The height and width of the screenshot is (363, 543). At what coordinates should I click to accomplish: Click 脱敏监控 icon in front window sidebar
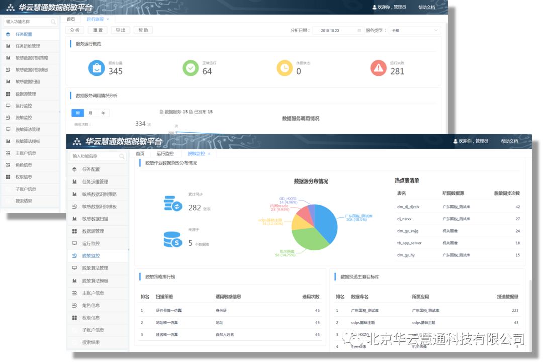point(74,256)
